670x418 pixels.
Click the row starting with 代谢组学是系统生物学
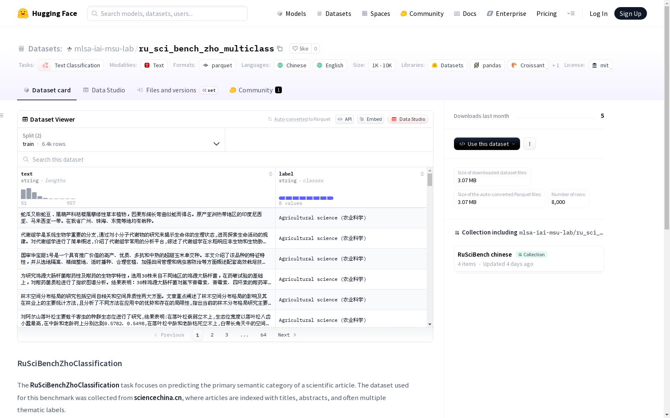tap(222, 238)
